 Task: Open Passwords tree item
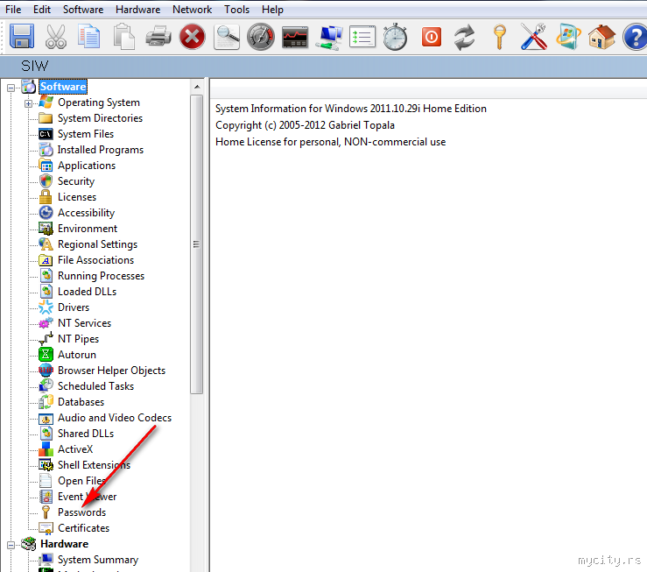point(82,512)
